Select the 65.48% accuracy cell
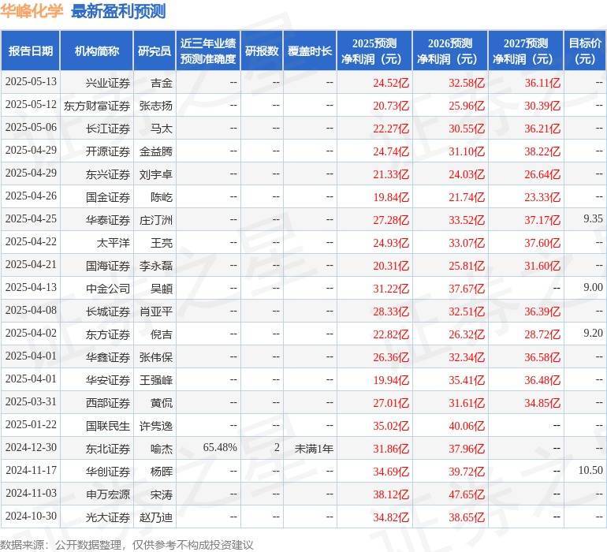The width and height of the screenshot is (607, 552). tap(220, 448)
